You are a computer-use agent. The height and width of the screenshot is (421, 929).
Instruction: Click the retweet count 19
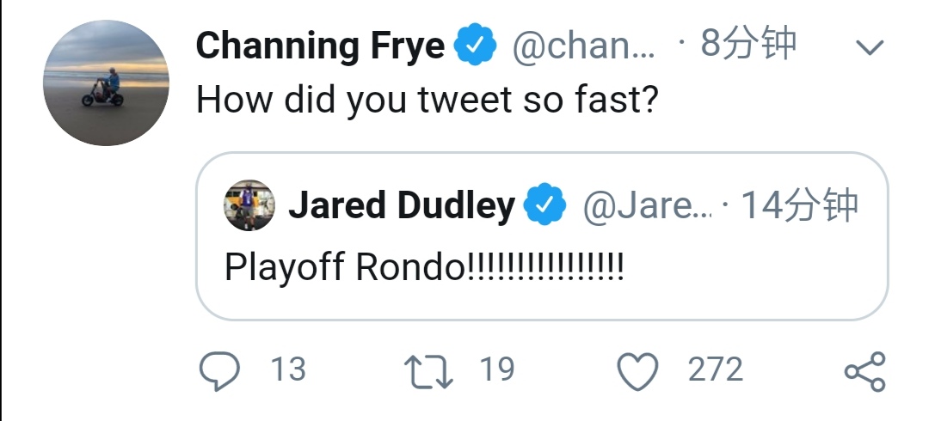coord(496,370)
